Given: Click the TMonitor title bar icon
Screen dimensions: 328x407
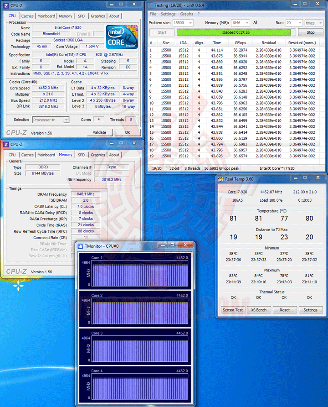Looking at the screenshot, I should pos(80,246).
